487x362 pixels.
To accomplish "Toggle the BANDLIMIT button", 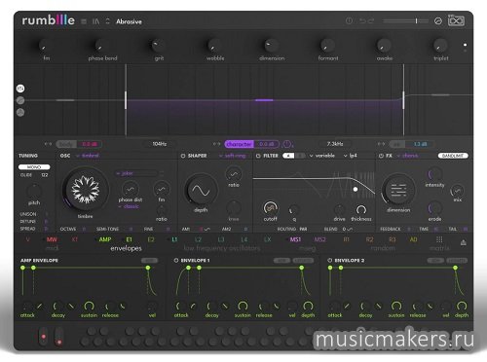I will coord(453,156).
